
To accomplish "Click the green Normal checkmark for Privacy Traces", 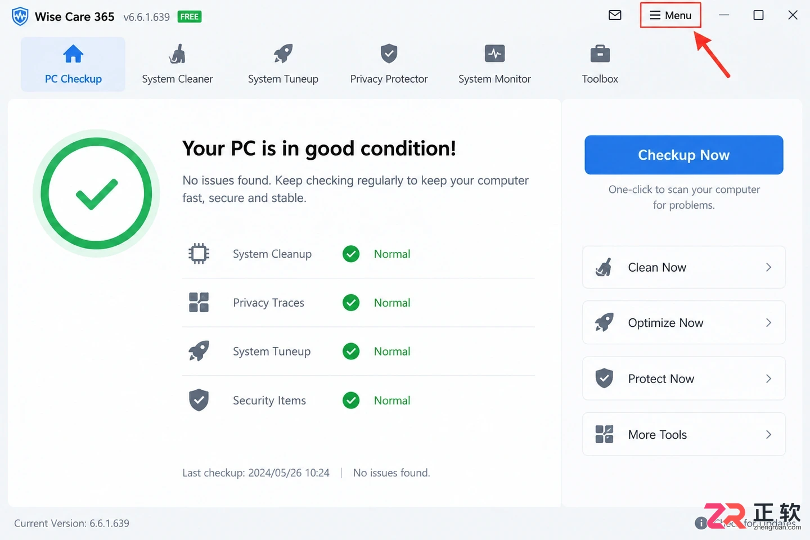I will click(351, 303).
